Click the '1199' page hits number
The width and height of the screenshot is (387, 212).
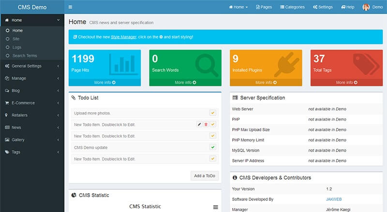[83, 58]
